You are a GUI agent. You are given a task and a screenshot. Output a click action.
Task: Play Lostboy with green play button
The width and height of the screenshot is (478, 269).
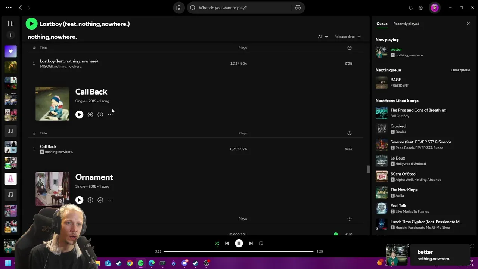click(x=32, y=24)
